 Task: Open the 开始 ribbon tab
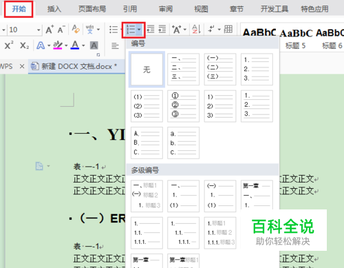click(x=19, y=9)
